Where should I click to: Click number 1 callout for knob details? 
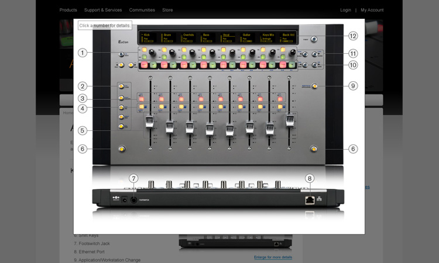83,53
